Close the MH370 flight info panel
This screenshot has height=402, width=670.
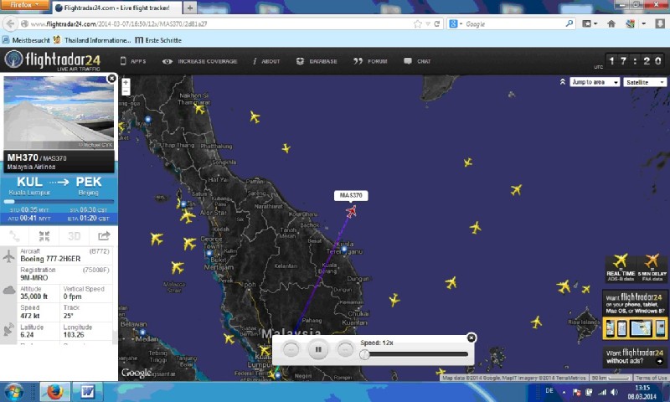click(112, 78)
